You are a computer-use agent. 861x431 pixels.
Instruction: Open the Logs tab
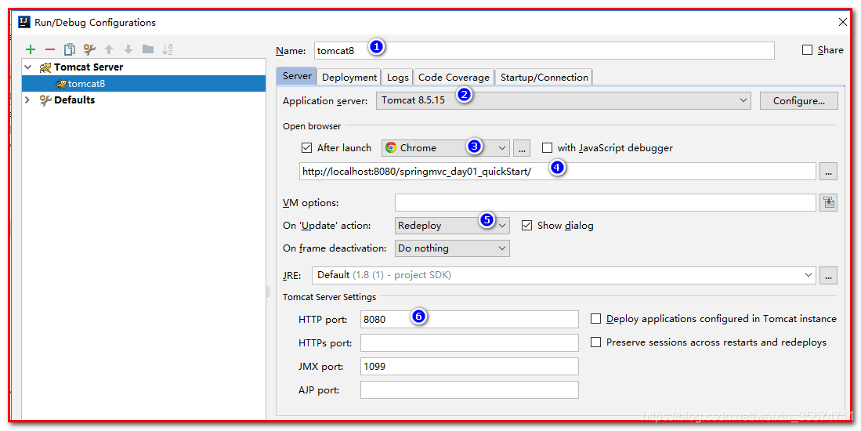click(x=397, y=78)
